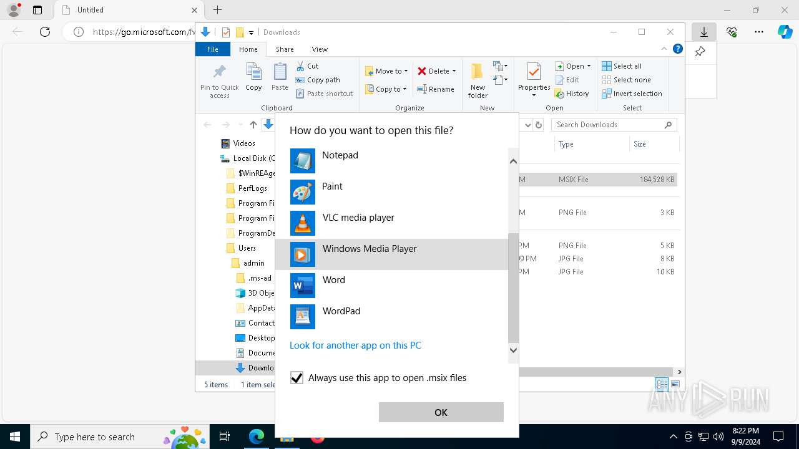Open Quick Access Toolbar customize dropdown
This screenshot has height=449, width=799.
click(251, 32)
